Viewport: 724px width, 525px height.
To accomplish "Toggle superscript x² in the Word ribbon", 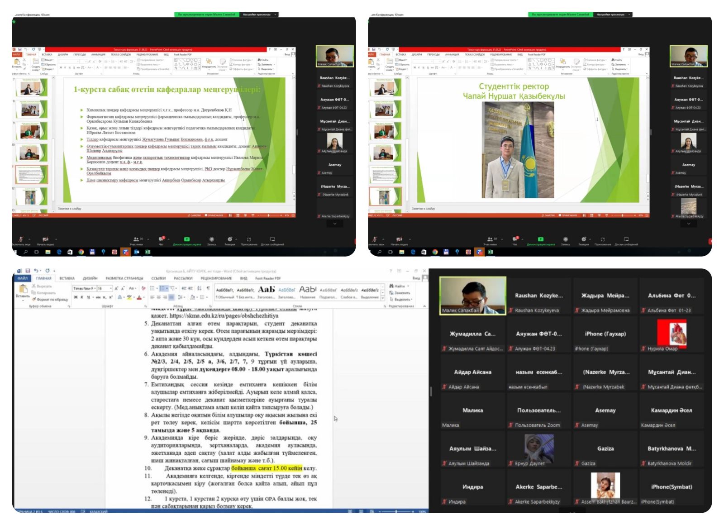I will point(111,297).
